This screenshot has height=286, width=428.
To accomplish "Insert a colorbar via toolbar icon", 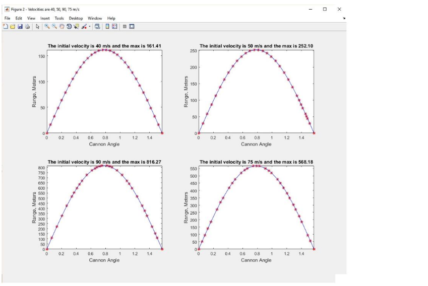I will (x=107, y=27).
